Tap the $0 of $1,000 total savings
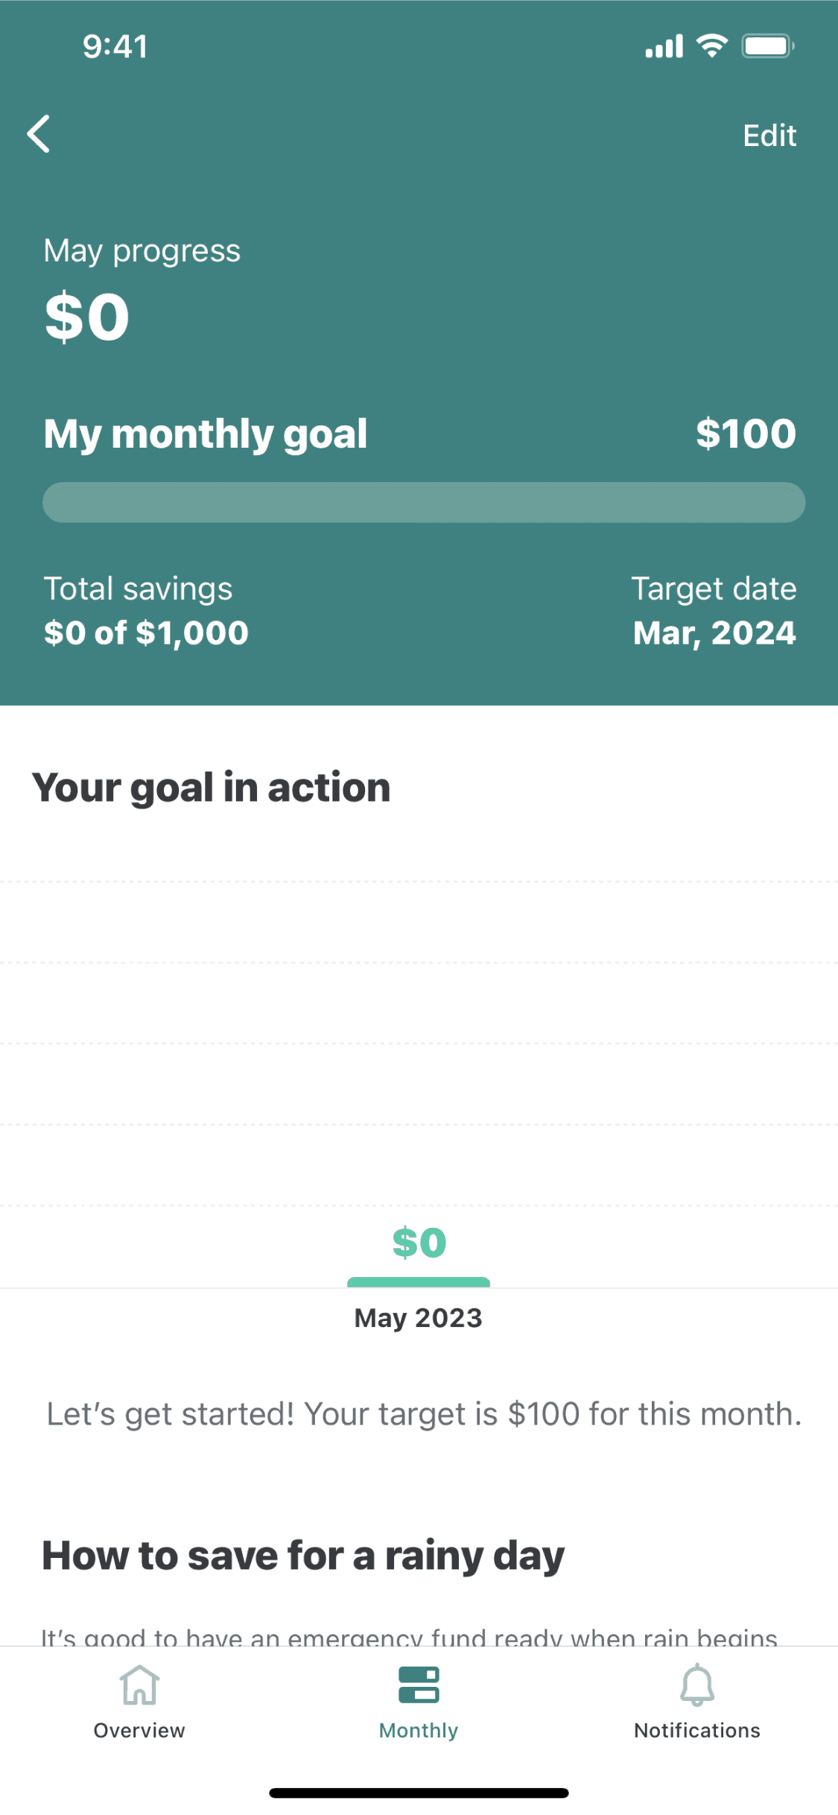The height and width of the screenshot is (1815, 838). click(146, 633)
